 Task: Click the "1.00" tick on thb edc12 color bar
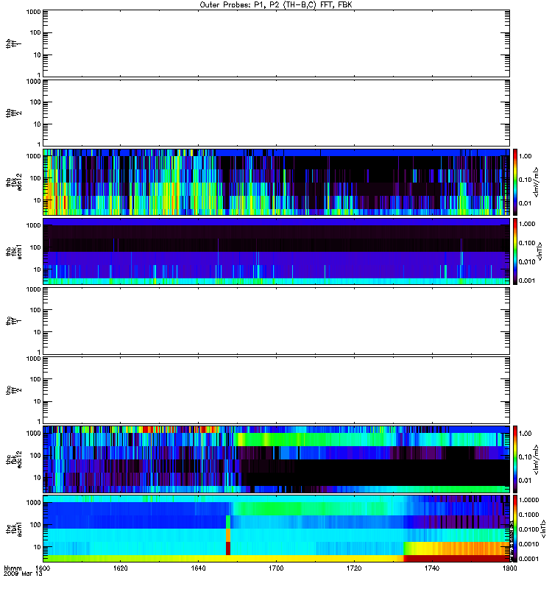(525, 156)
